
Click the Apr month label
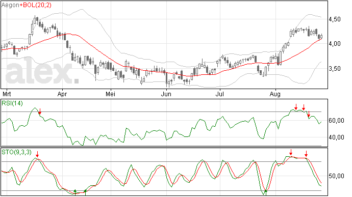click(62, 94)
